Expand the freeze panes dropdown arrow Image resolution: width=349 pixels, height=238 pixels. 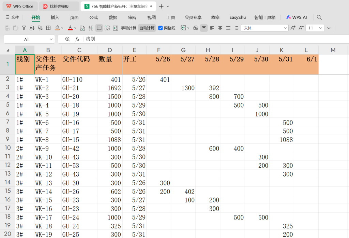pos(188,28)
